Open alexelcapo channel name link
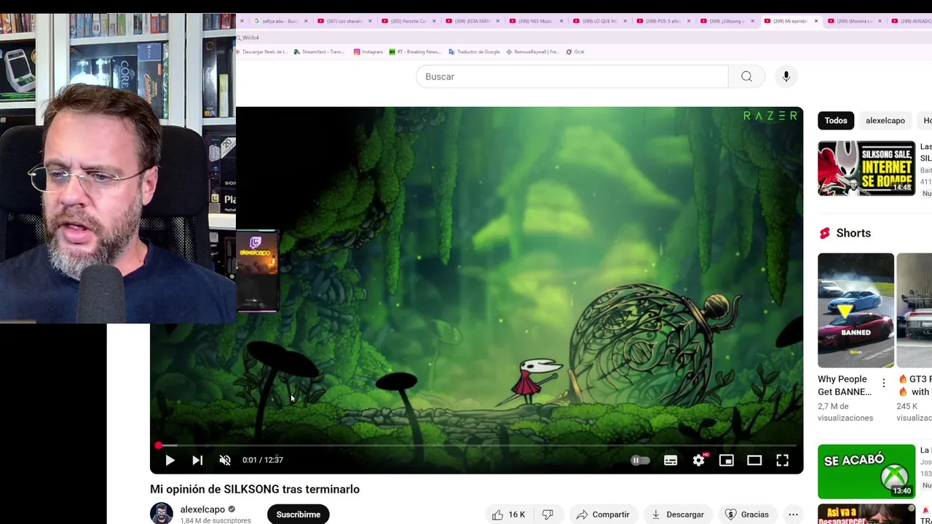Viewport: 932px width, 524px height. (x=202, y=509)
